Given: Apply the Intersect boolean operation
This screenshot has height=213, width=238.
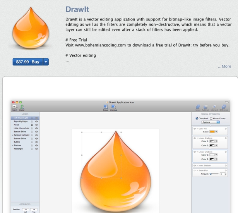Looking at the screenshot, I should click(214, 108).
